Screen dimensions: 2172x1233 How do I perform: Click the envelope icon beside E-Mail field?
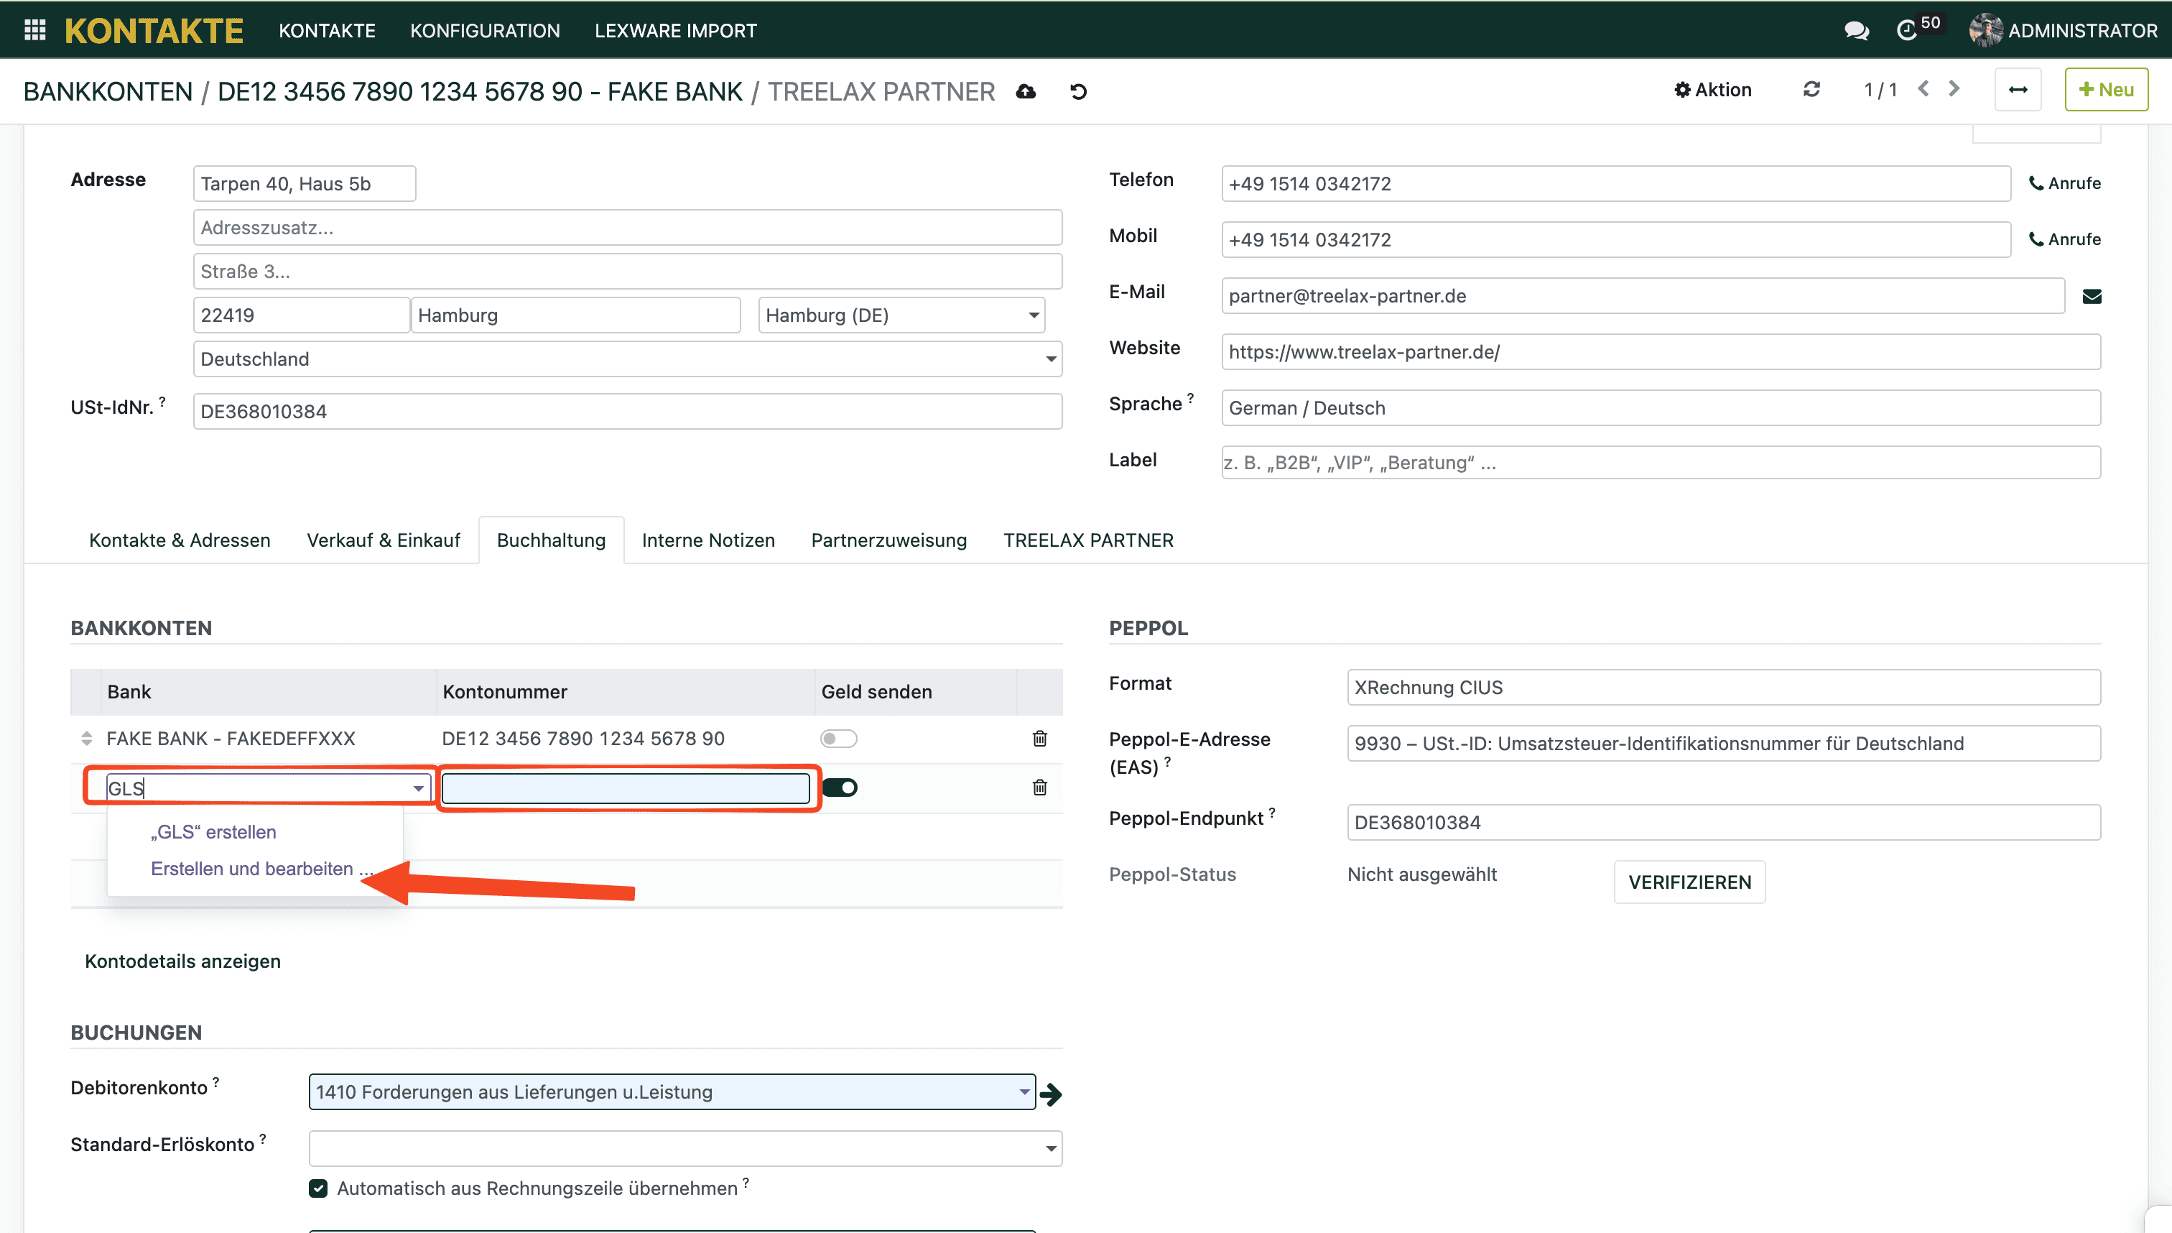click(x=2092, y=296)
